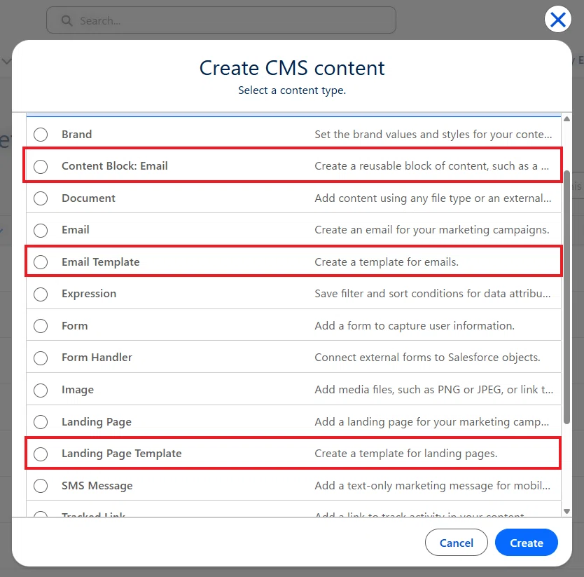Choose the Expression content type
This screenshot has width=584, height=577.
[x=41, y=294]
